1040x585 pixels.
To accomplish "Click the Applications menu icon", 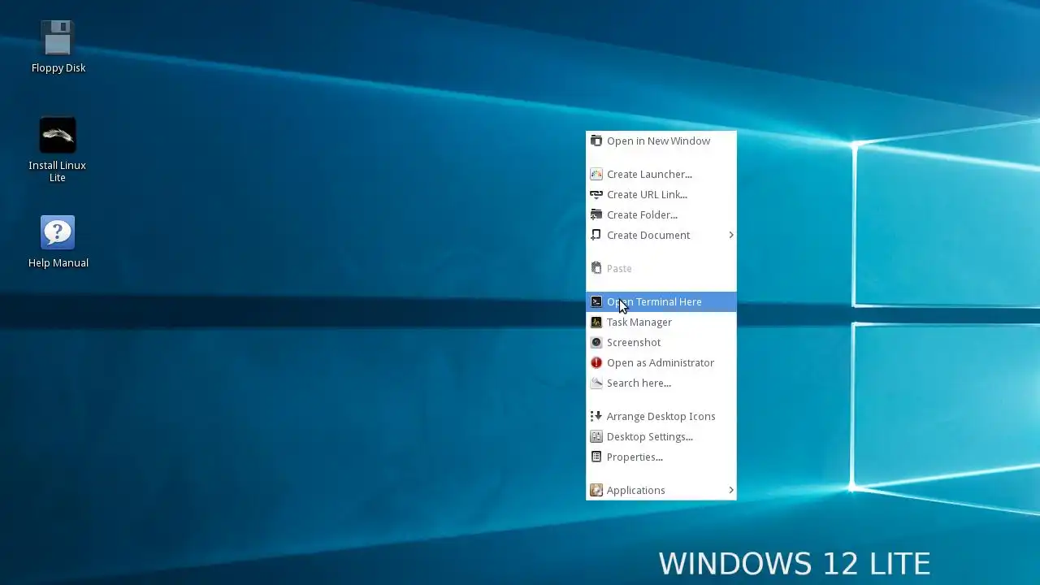I will (x=596, y=490).
